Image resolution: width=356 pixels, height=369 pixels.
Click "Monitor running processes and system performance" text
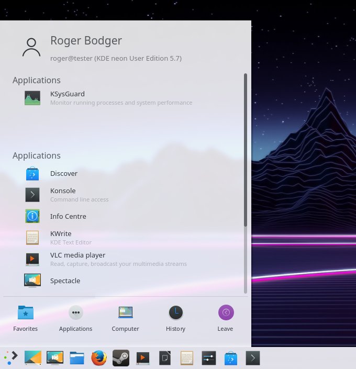121,103
